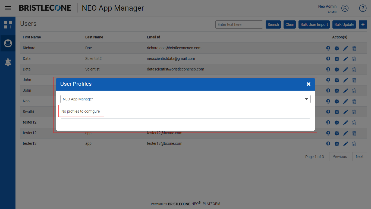This screenshot has width=371, height=209.
Task: Open the hamburger menu beside Bristlecone logo
Action: click(8, 8)
